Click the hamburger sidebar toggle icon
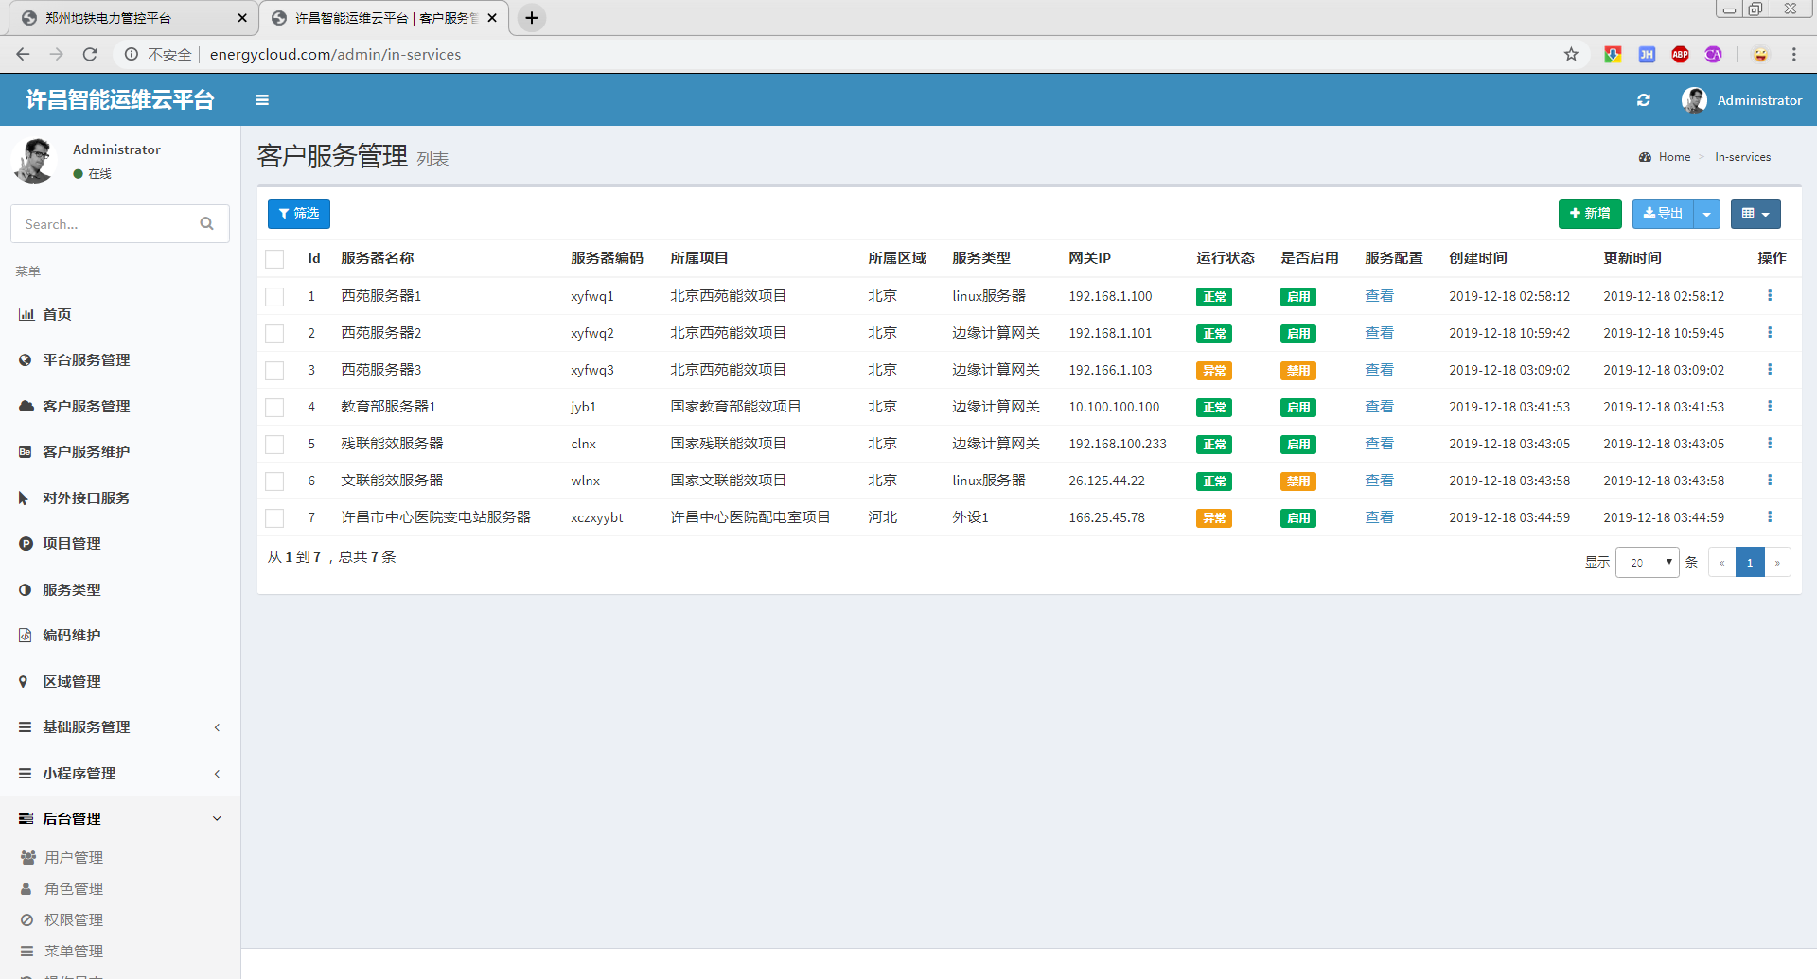 click(x=262, y=100)
